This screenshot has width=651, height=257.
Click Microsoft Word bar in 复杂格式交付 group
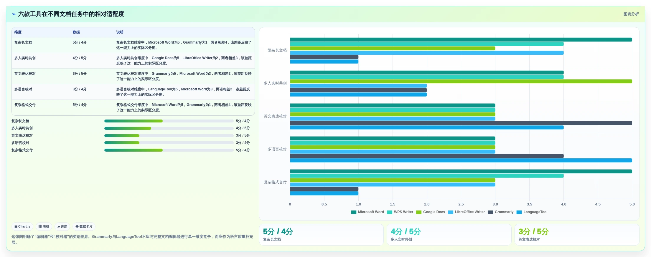(x=461, y=171)
